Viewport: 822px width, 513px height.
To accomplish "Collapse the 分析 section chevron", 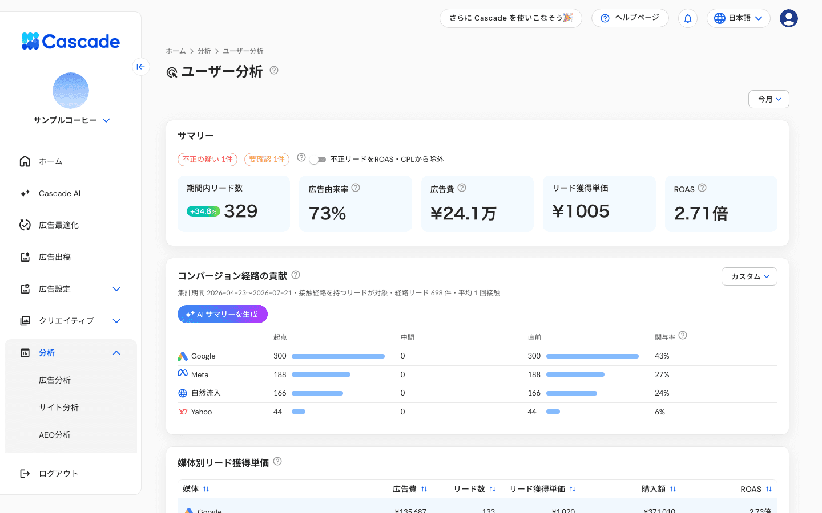I will [116, 353].
